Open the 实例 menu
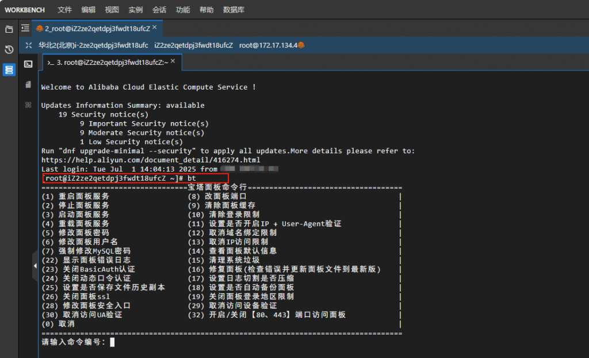 136,10
